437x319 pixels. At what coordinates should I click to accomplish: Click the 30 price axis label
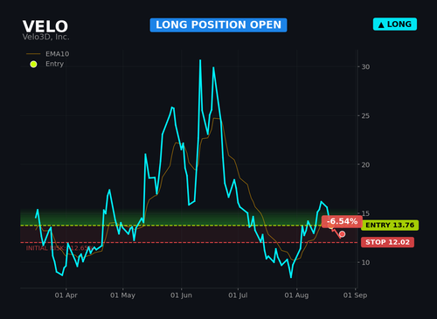[x=365, y=66]
